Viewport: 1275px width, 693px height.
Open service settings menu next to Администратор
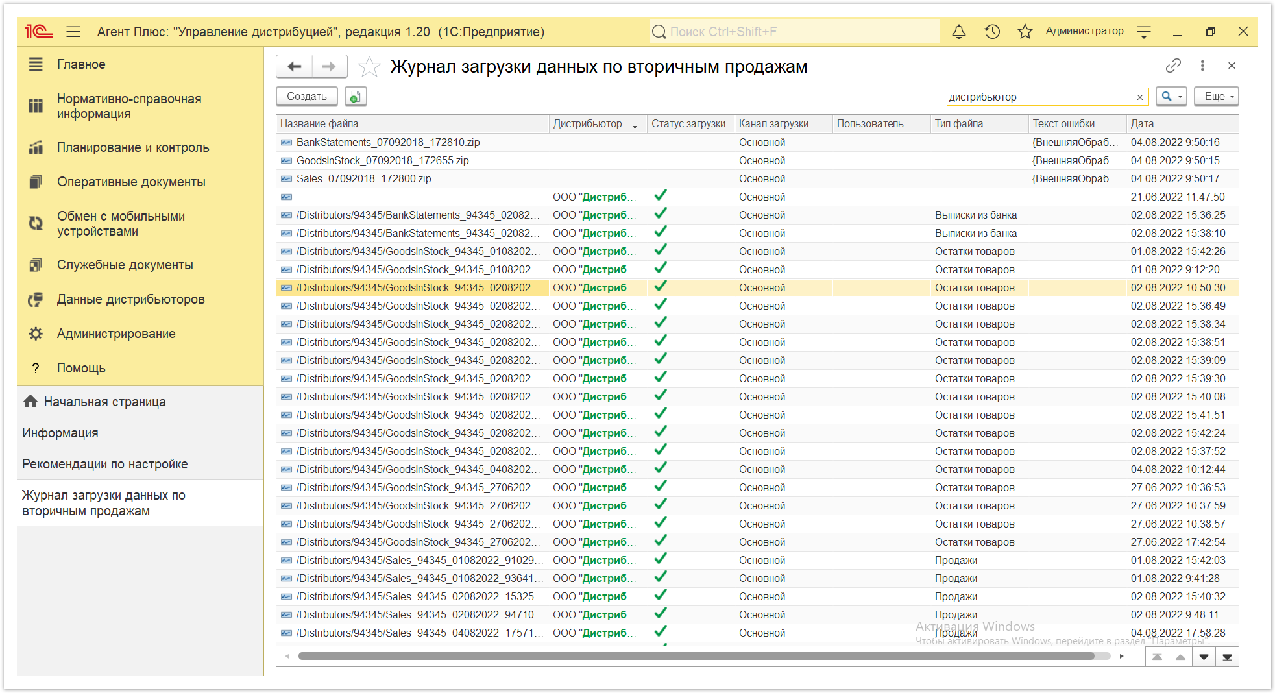pyautogui.click(x=1144, y=32)
